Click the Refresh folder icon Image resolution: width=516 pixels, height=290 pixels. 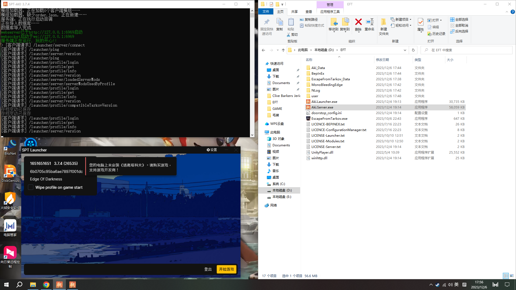(413, 50)
